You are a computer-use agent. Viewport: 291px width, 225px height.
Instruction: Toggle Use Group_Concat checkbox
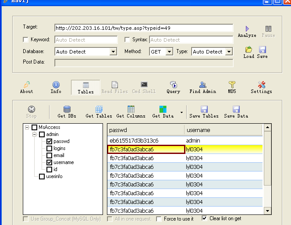(25, 219)
